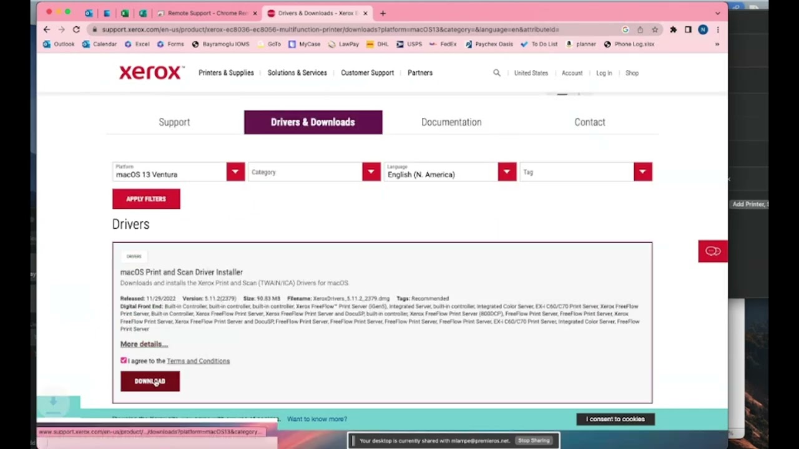Screen dimensions: 799x449
Task: Toggle the browser side panel icon
Action: click(688, 29)
